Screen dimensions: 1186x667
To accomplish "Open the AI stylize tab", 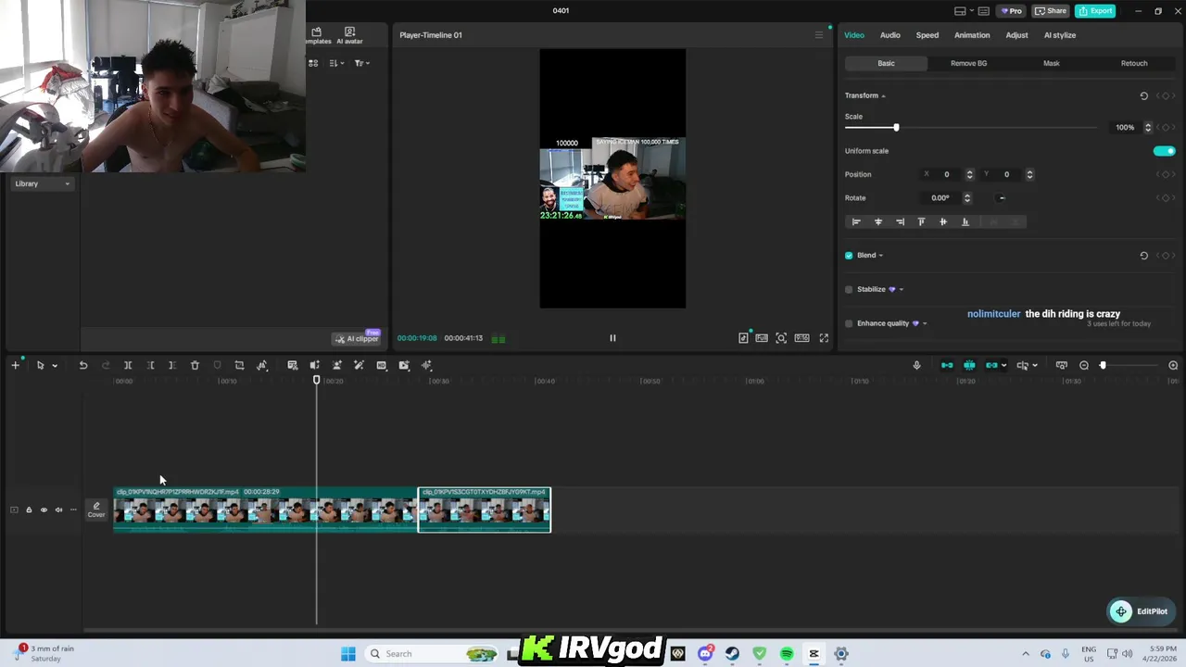I will point(1059,35).
